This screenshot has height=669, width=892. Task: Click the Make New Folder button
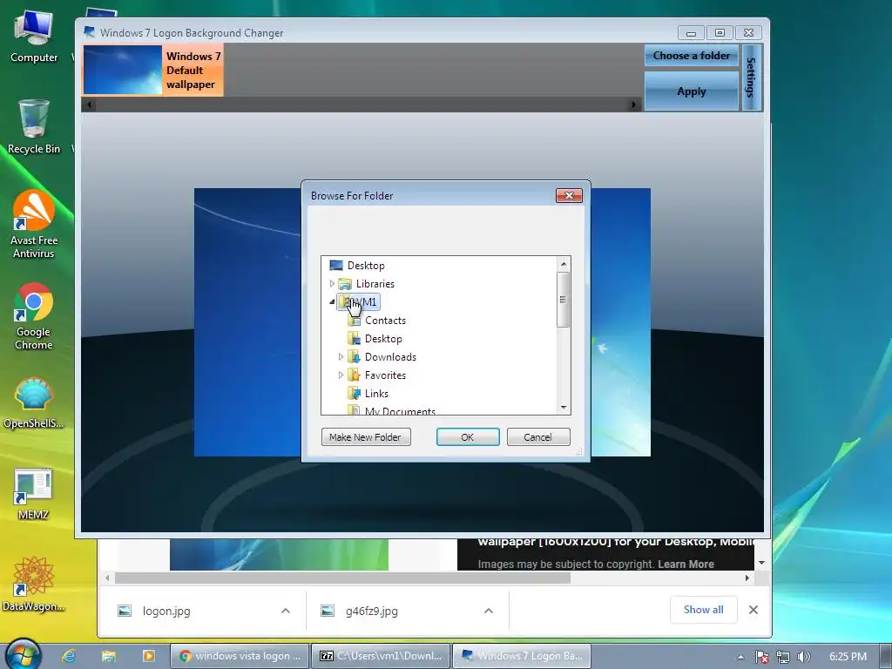pos(366,437)
